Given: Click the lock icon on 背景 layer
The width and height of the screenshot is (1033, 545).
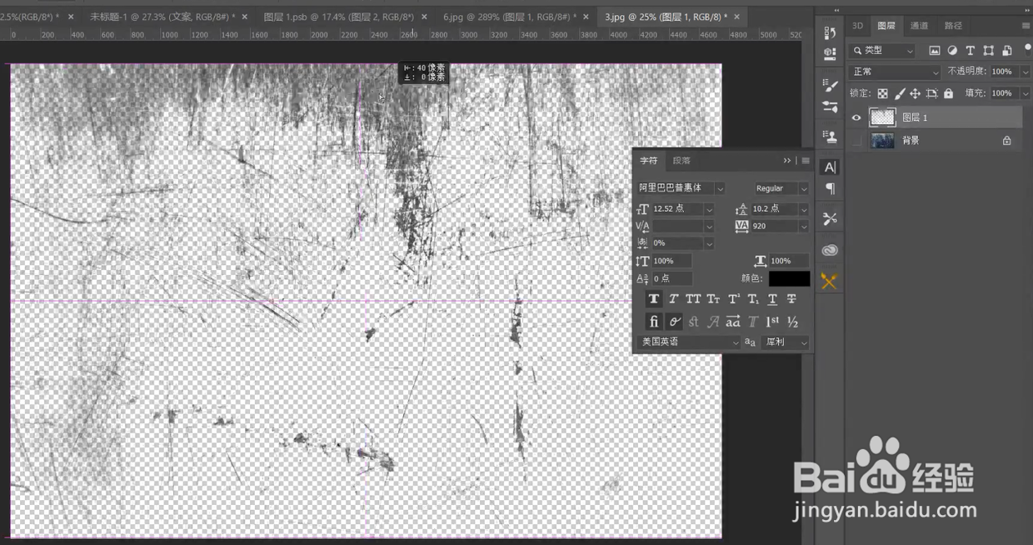Looking at the screenshot, I should pyautogui.click(x=1006, y=141).
